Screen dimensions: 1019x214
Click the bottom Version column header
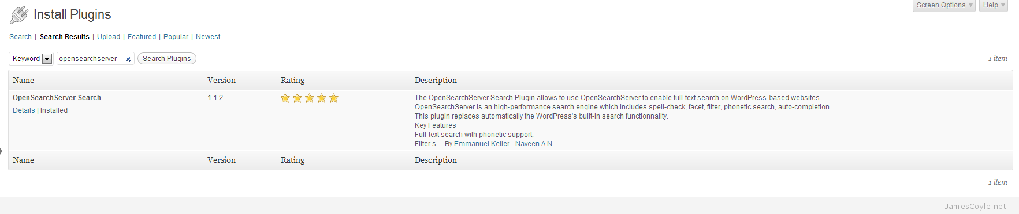tap(222, 160)
